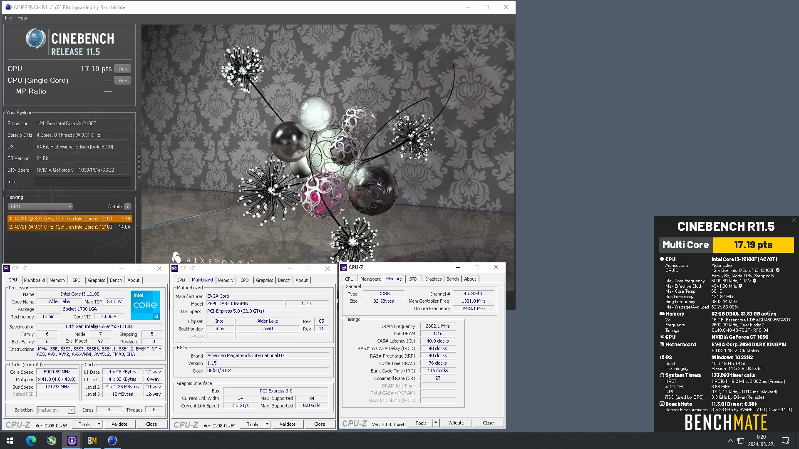This screenshot has width=799, height=449.
Task: Click the Info input field in Cinebench
Action: click(x=83, y=182)
